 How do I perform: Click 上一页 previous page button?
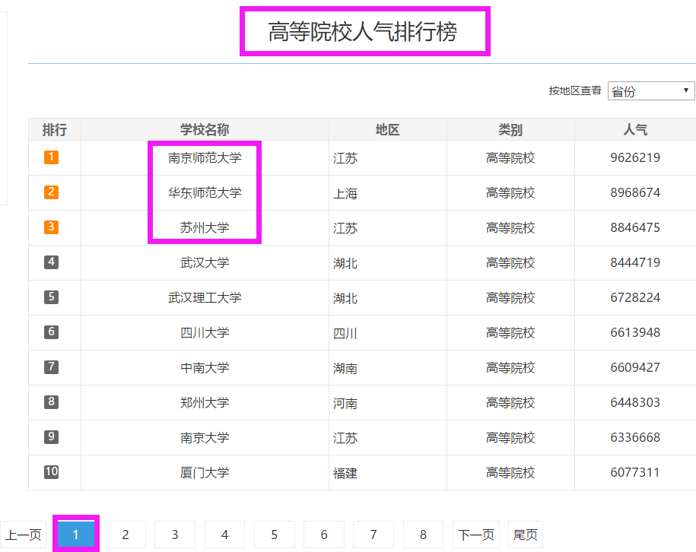pyautogui.click(x=23, y=535)
